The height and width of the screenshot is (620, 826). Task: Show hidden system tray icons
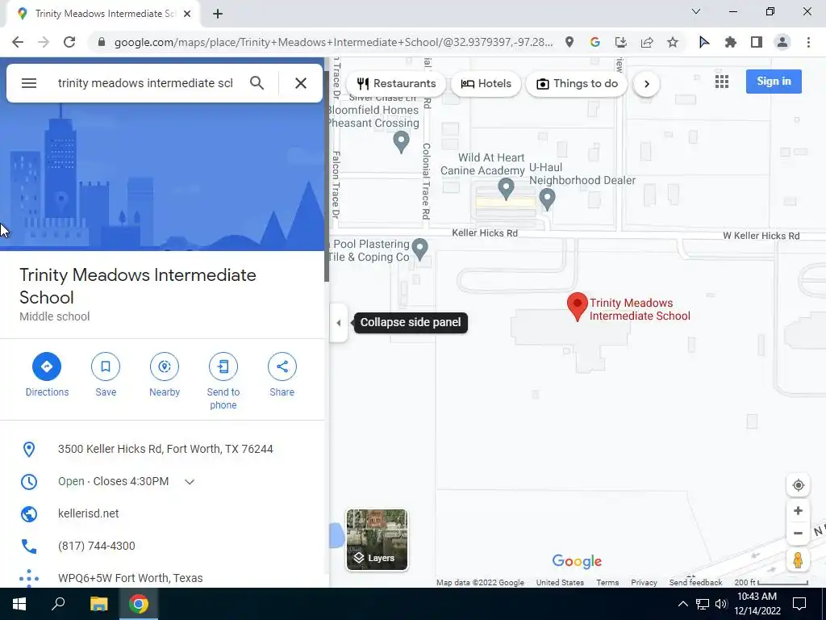point(682,604)
